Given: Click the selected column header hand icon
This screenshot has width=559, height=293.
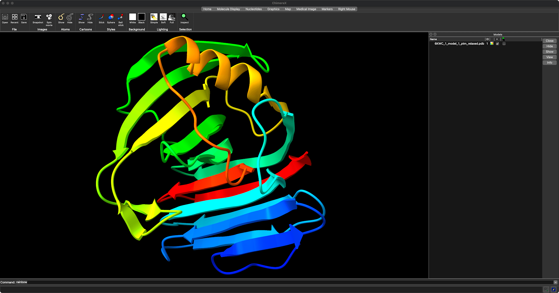Looking at the screenshot, I should coord(503,39).
